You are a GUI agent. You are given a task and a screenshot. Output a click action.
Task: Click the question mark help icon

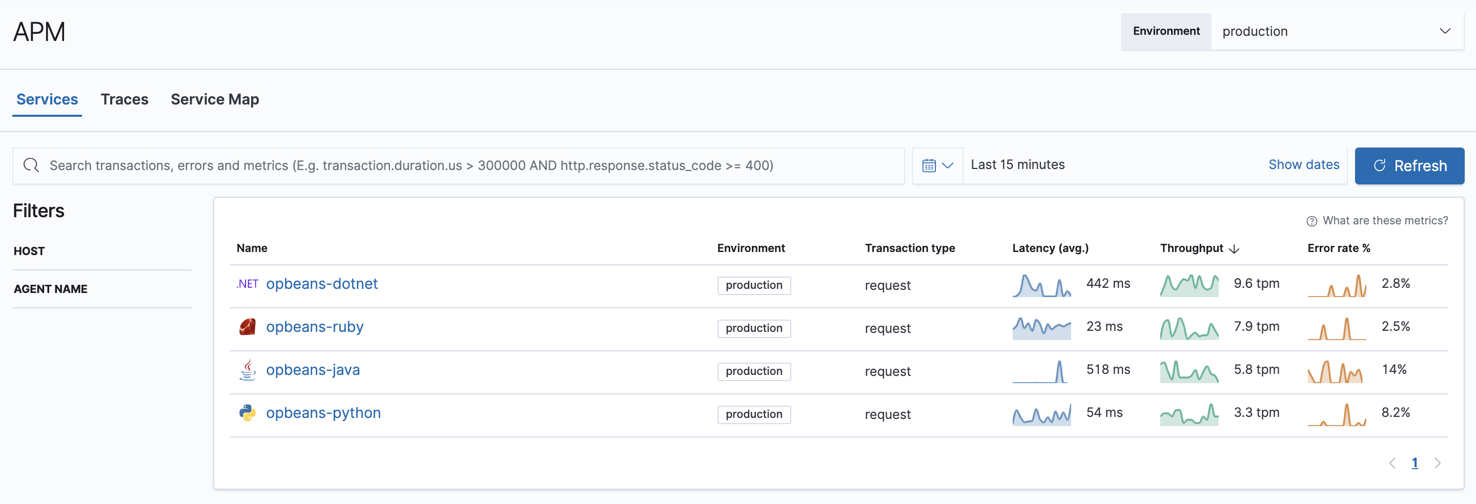(1311, 221)
